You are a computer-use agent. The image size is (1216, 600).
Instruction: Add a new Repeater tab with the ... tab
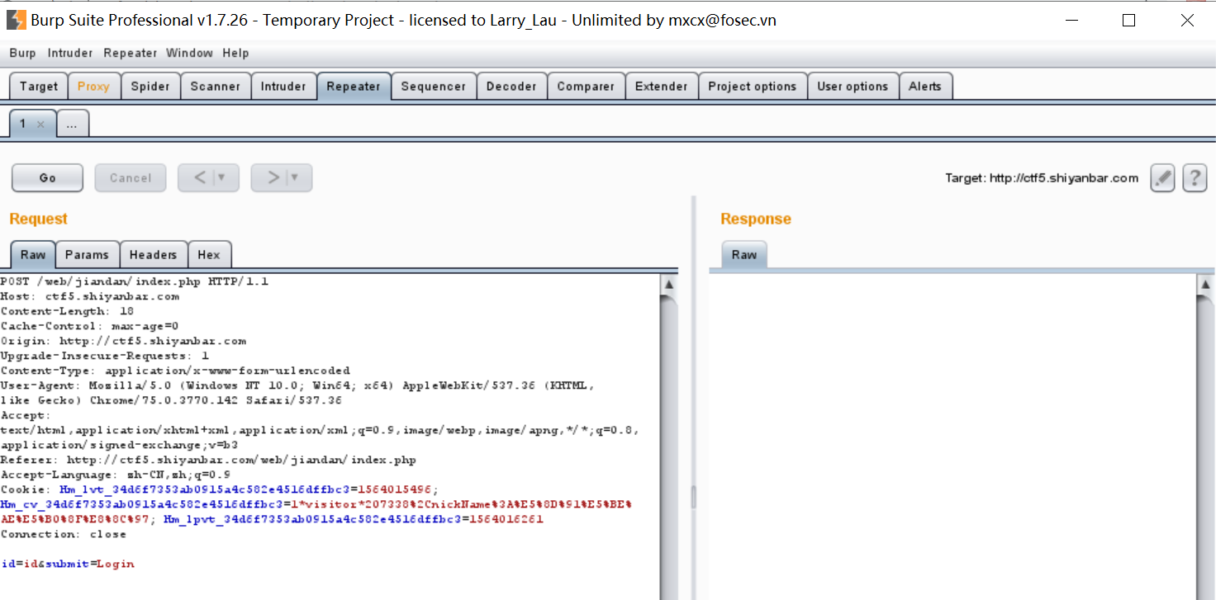click(73, 125)
